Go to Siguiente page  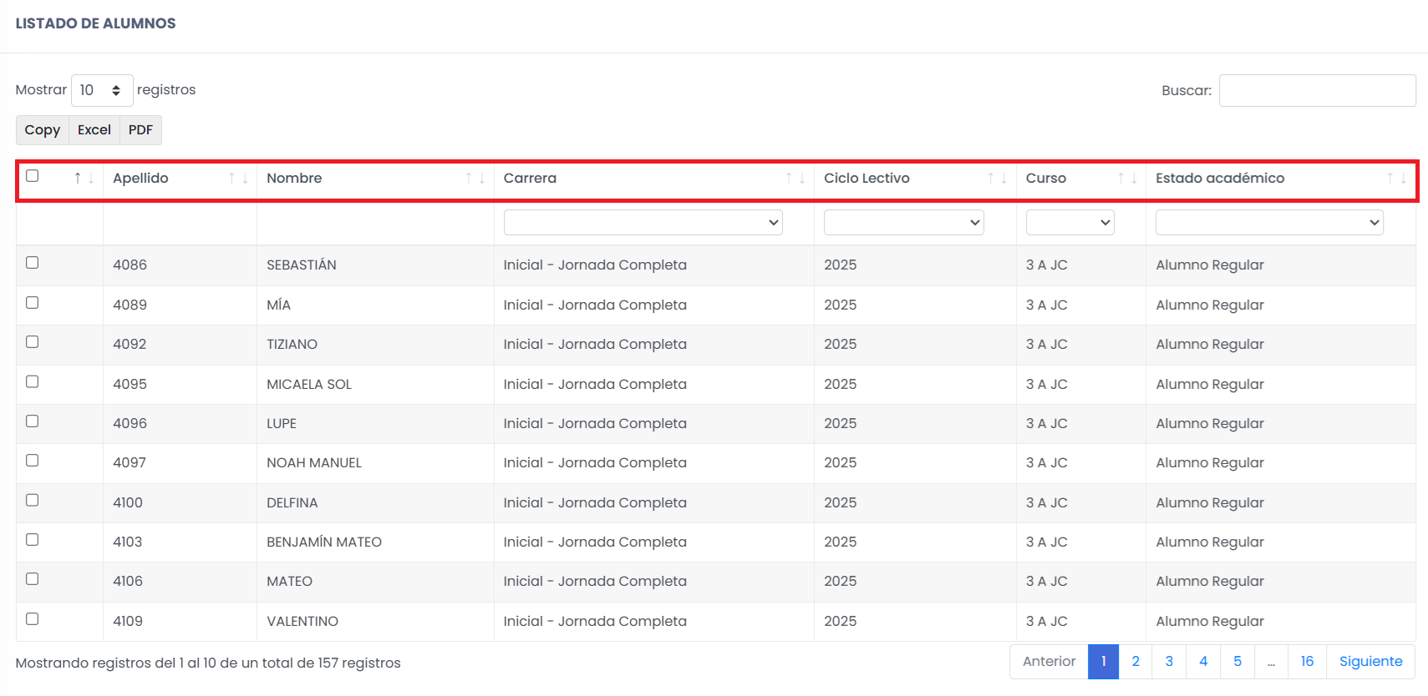(x=1371, y=662)
